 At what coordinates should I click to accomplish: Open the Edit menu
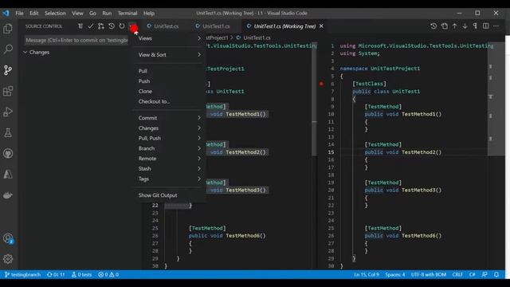click(x=33, y=14)
